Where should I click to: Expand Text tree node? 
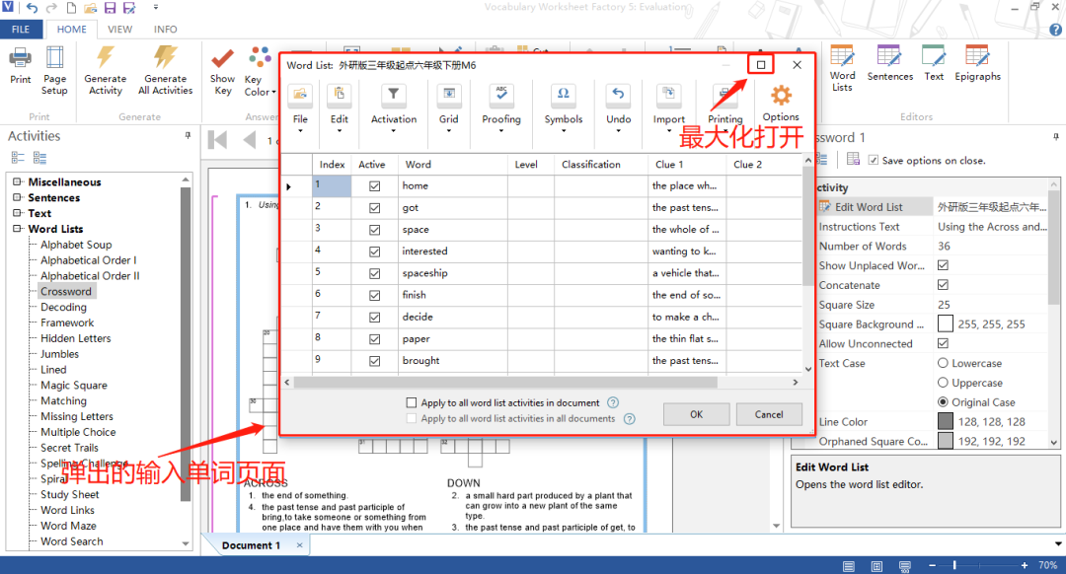click(17, 213)
